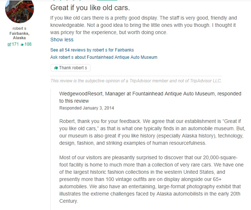Select the 108 helpful votes number

click(28, 44)
